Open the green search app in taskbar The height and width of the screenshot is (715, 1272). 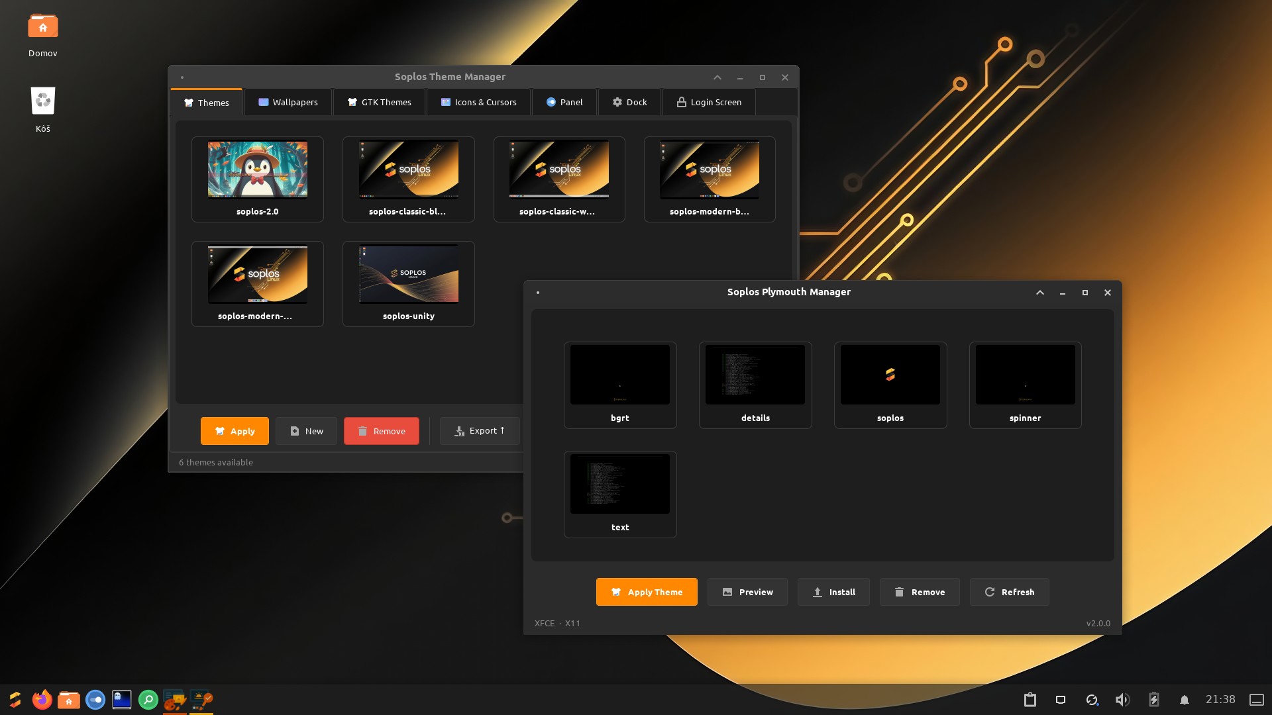(x=148, y=700)
